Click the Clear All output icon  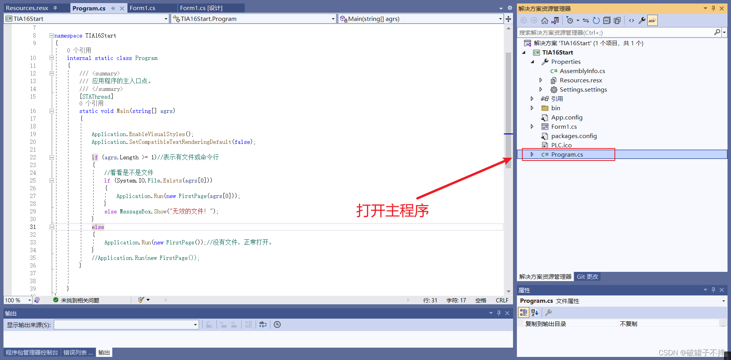tap(249, 325)
